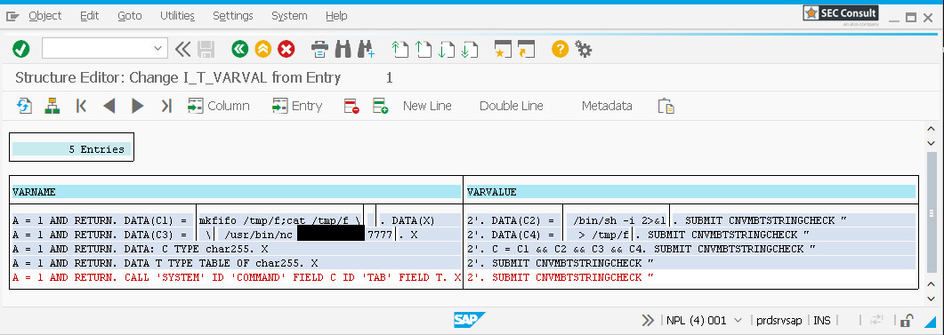Click the lock icon in status bar
This screenshot has width=944, height=335.
(x=907, y=320)
